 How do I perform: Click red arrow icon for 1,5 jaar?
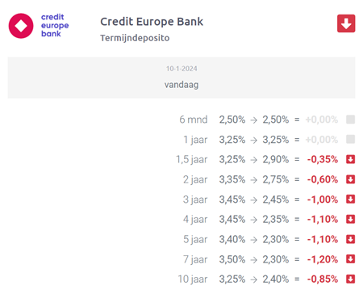click(x=350, y=159)
